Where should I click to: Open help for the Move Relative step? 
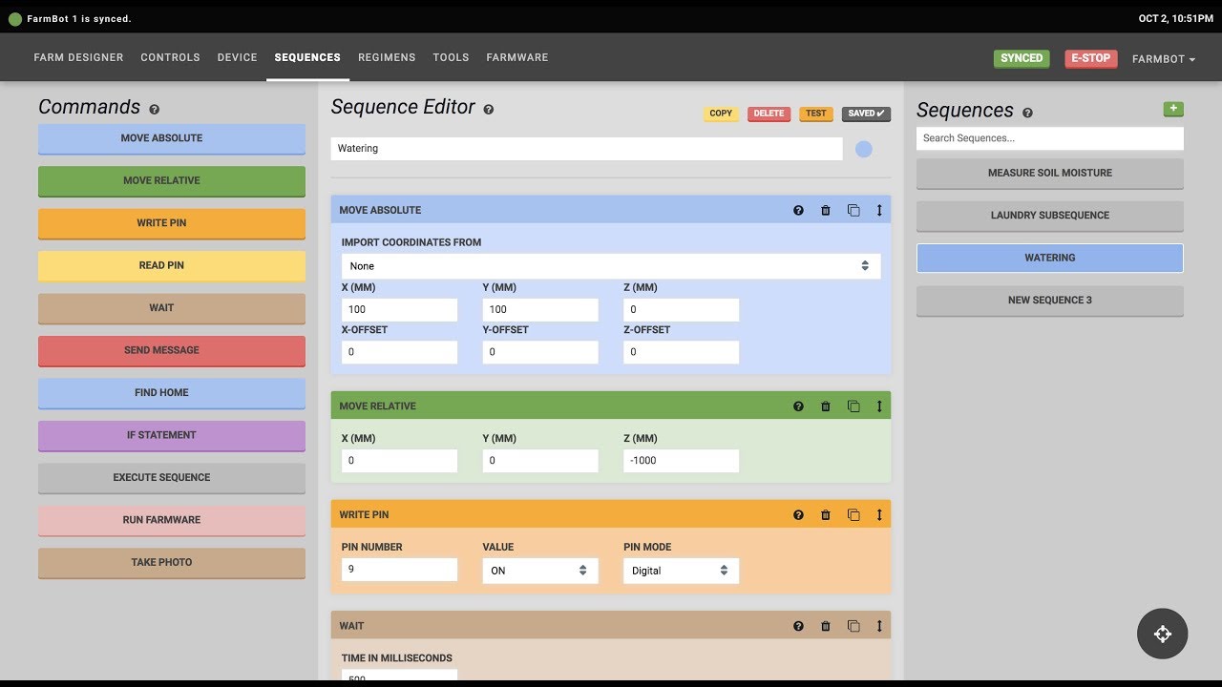798,406
